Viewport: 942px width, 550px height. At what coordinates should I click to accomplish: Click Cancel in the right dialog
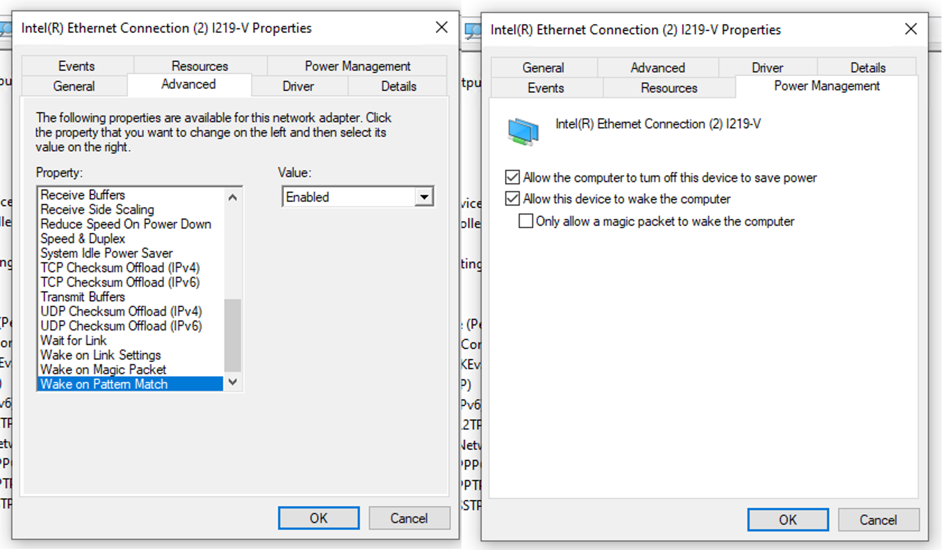point(878,520)
